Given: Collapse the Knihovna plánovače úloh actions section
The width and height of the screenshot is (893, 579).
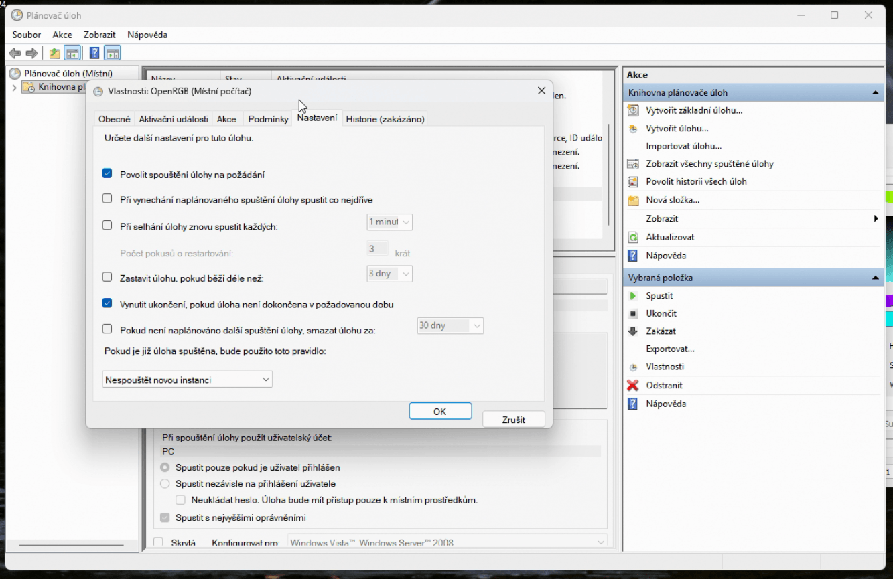Looking at the screenshot, I should 875,93.
